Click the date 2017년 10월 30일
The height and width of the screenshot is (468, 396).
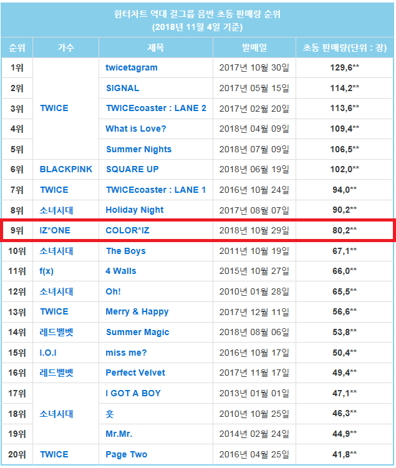(254, 68)
